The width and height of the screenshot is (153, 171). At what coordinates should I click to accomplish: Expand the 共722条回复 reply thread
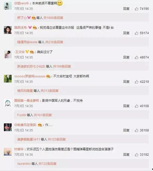(47, 164)
